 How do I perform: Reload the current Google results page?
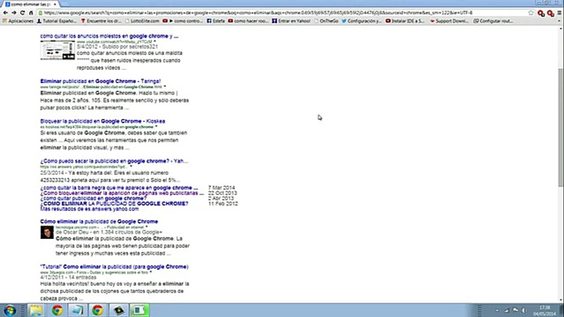[22, 13]
